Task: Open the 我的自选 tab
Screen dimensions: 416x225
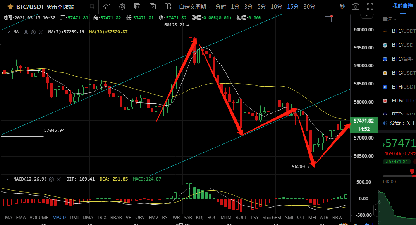Action: point(402,6)
